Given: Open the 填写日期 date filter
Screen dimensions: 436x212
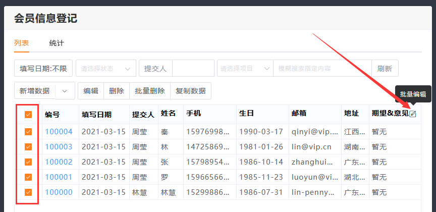Looking at the screenshot, I should pos(44,68).
